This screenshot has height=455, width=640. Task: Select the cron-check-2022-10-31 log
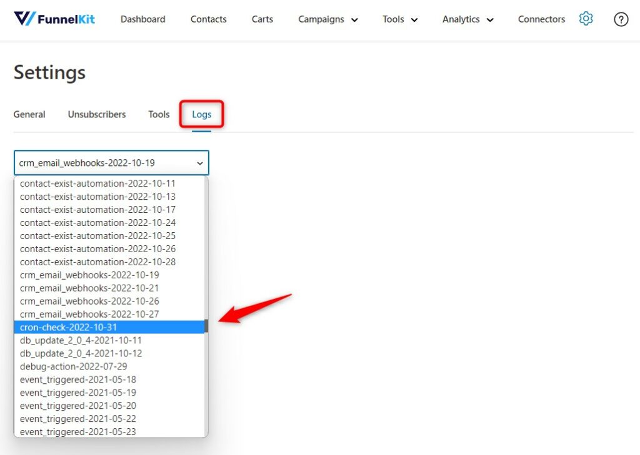pyautogui.click(x=109, y=327)
